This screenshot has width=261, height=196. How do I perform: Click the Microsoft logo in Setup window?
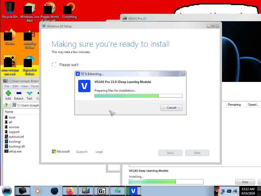coord(61,152)
